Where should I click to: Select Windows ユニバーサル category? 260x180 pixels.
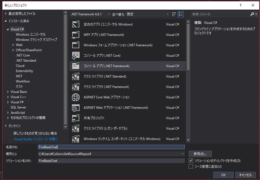point(31,35)
